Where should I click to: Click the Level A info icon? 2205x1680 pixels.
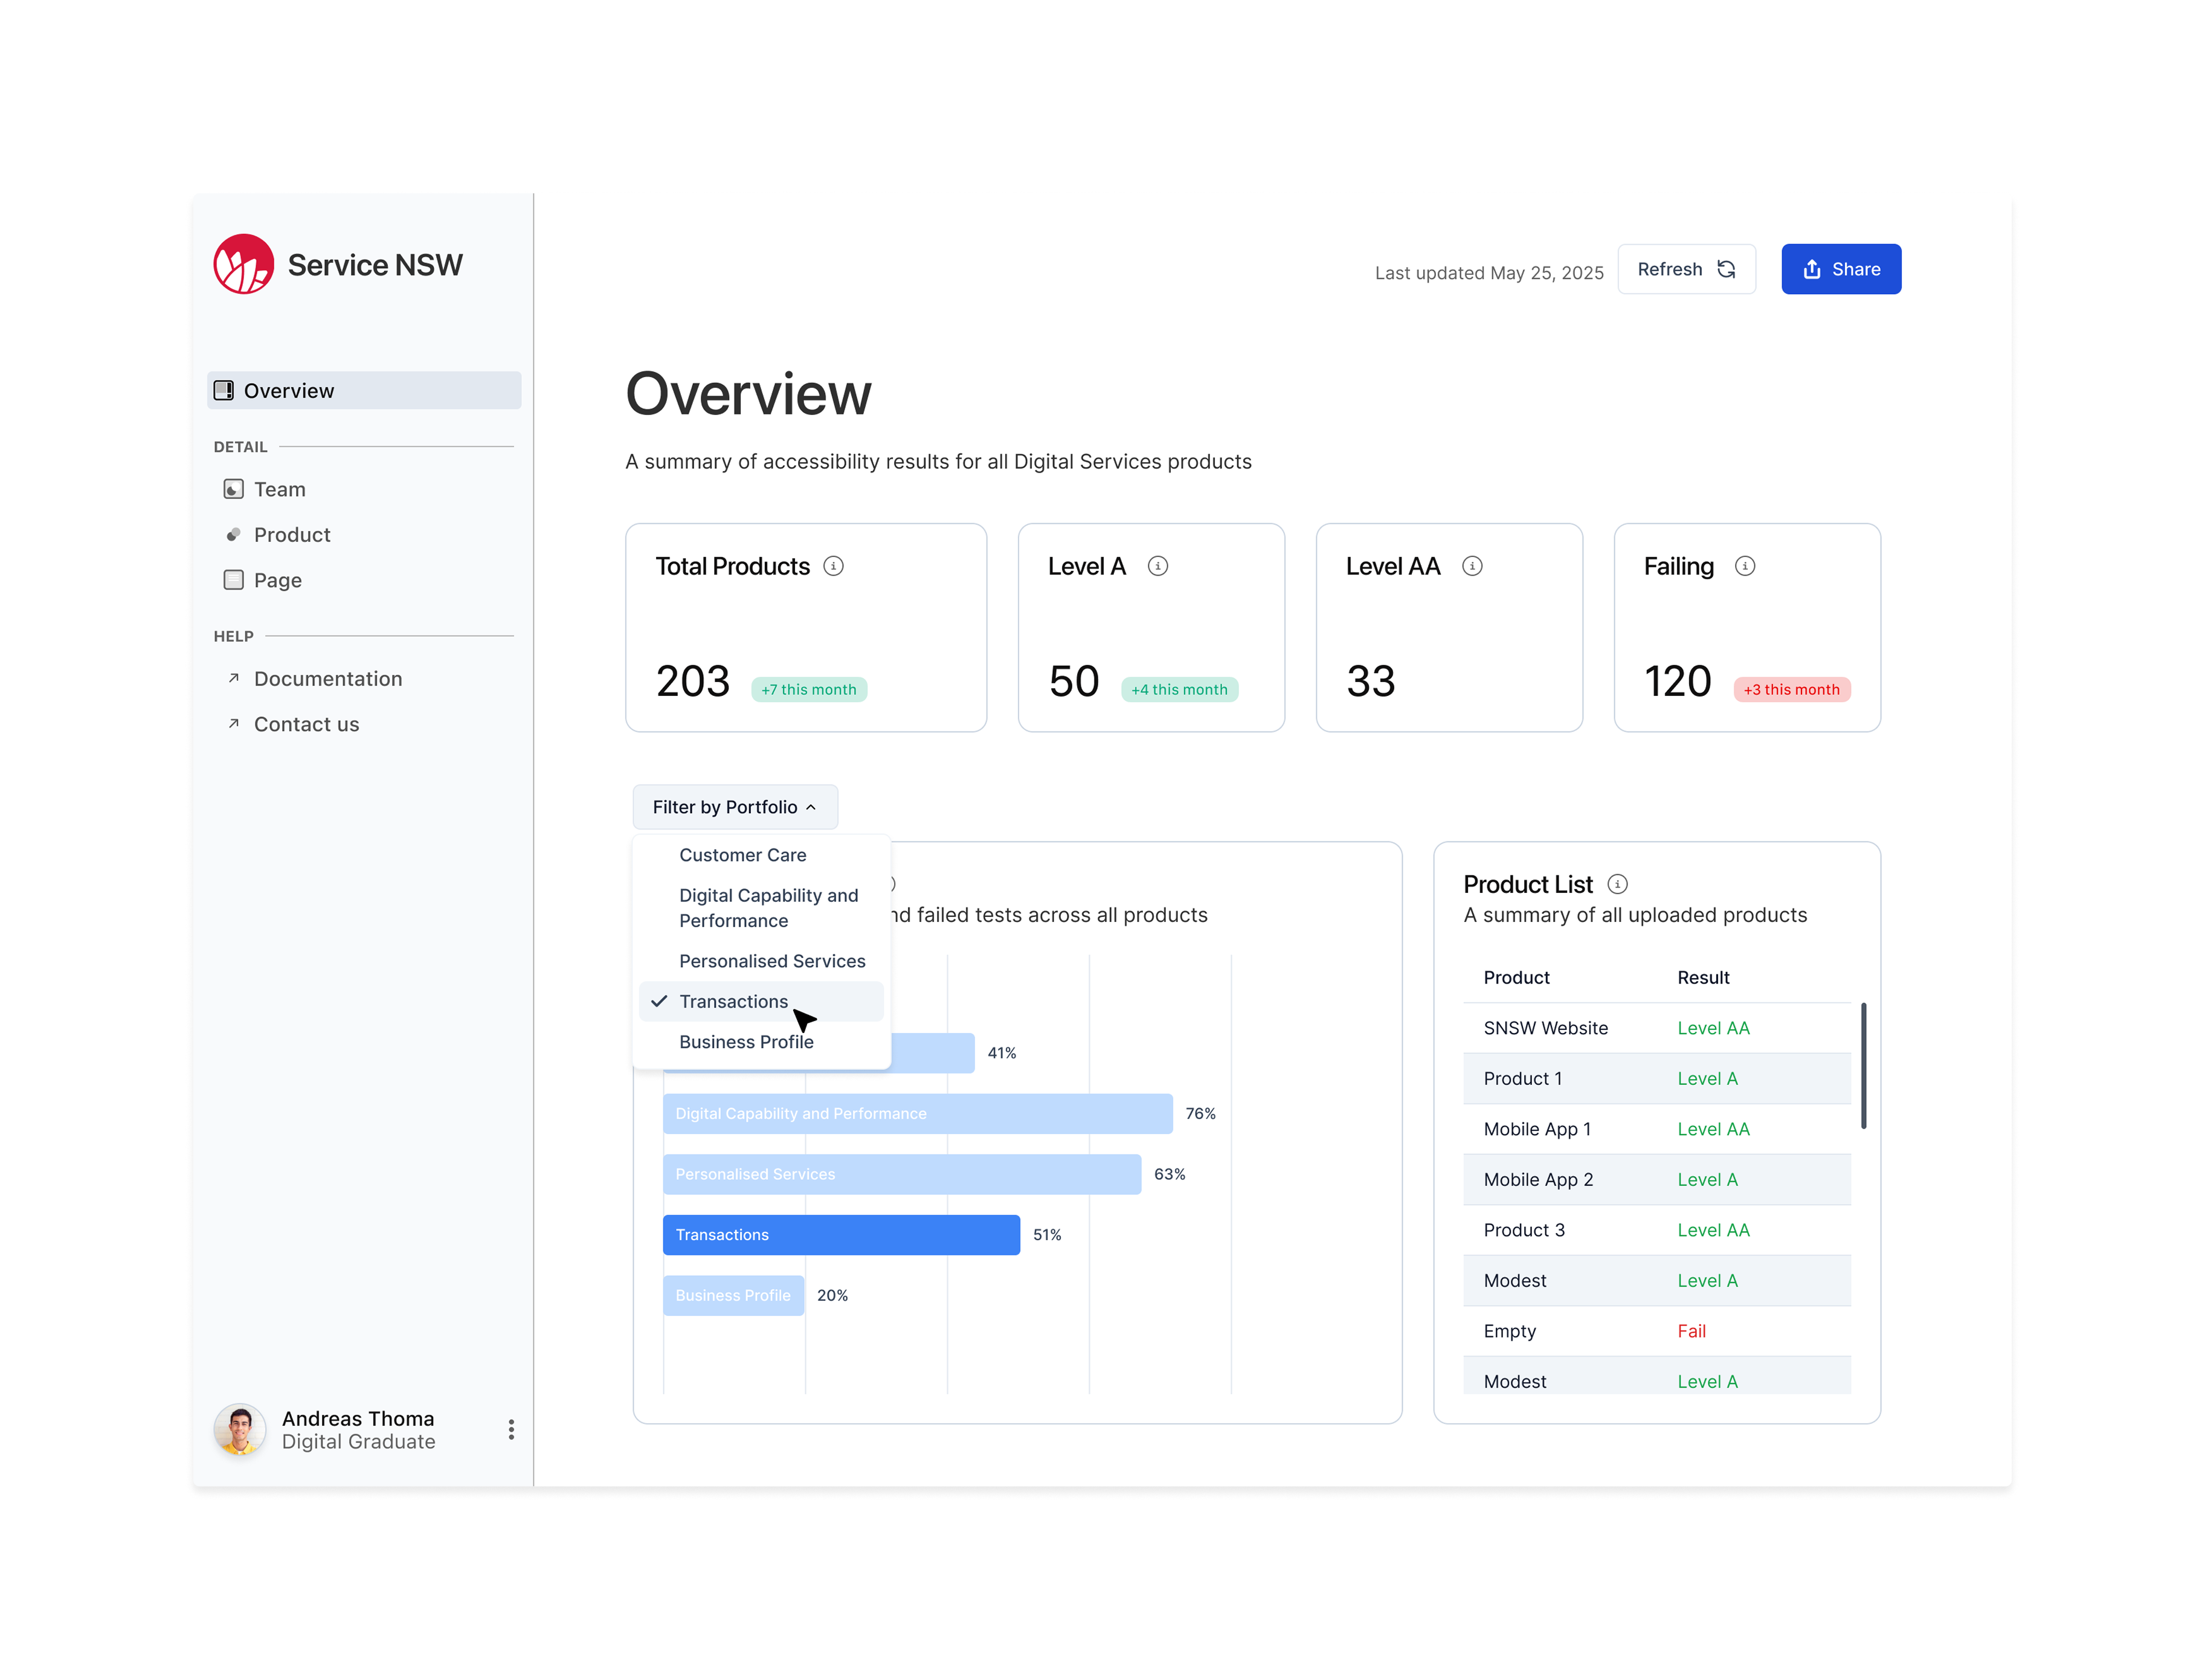1157,566
